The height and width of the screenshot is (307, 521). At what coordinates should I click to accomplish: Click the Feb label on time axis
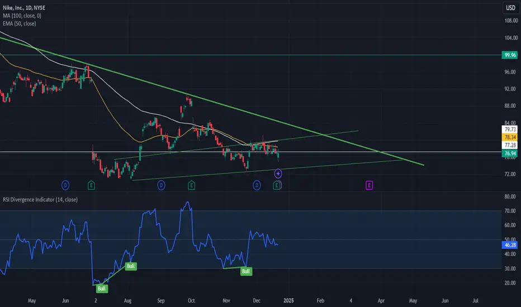point(320,300)
